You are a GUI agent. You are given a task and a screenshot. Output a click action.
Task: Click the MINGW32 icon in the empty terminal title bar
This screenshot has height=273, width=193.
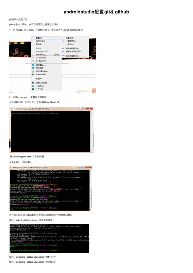click(12, 109)
